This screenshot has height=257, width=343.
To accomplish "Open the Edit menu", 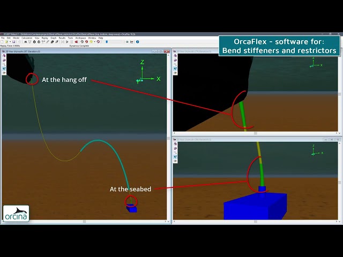I will click(9, 38).
